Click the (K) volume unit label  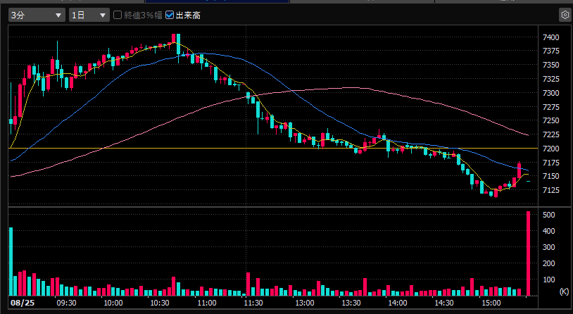point(564,291)
